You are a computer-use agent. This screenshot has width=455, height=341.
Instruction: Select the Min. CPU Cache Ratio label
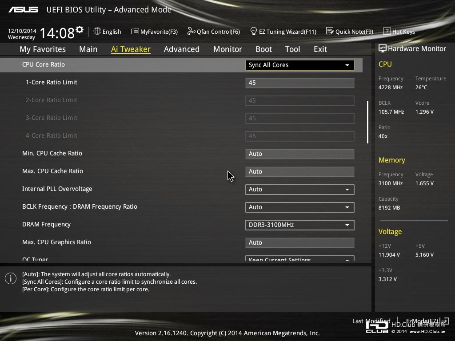point(52,153)
